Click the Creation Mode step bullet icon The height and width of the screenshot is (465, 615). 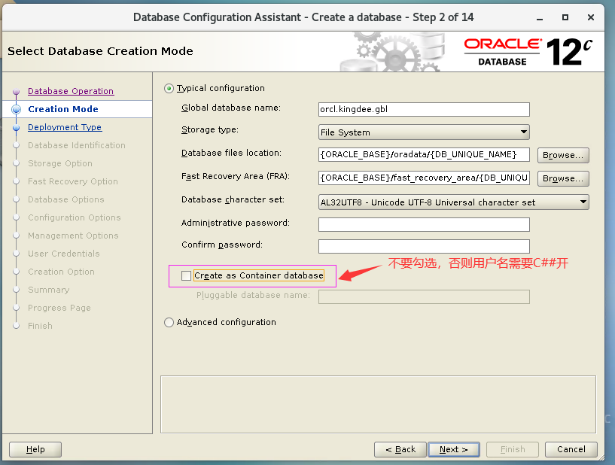[16, 109]
